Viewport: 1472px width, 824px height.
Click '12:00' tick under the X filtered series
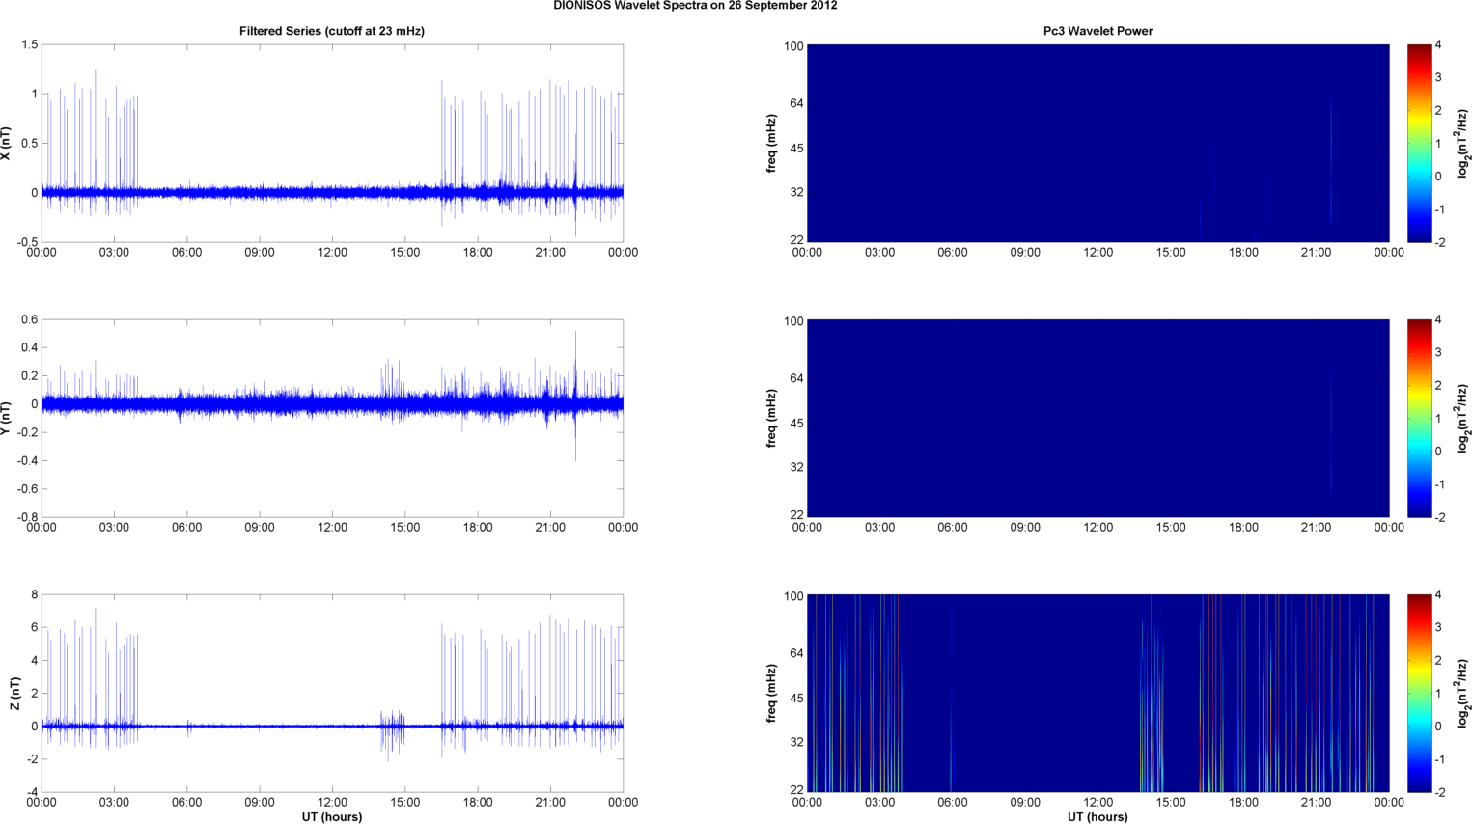coord(332,253)
